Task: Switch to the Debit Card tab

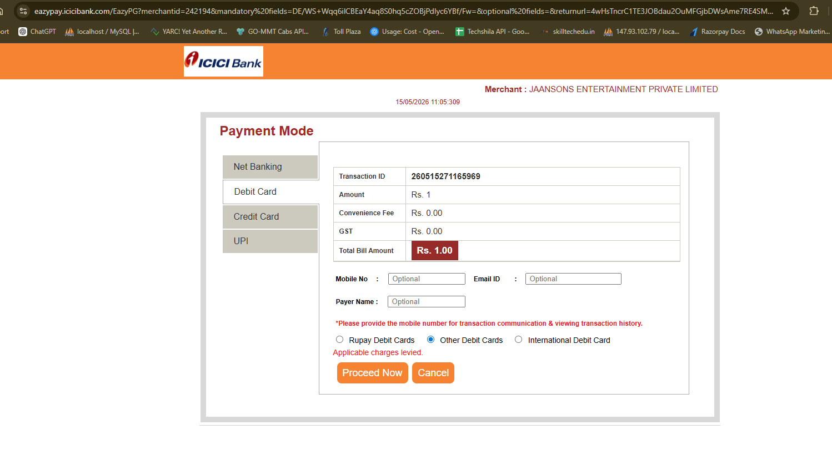Action: (270, 192)
